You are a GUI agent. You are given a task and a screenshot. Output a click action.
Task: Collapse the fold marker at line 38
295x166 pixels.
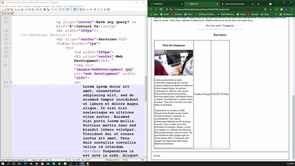pyautogui.click(x=11, y=48)
